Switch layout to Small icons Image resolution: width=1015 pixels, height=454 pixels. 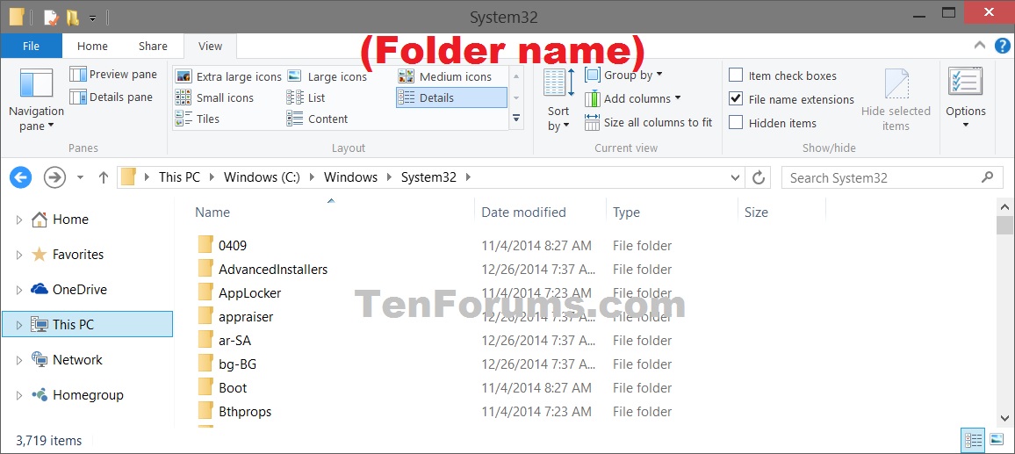click(215, 97)
